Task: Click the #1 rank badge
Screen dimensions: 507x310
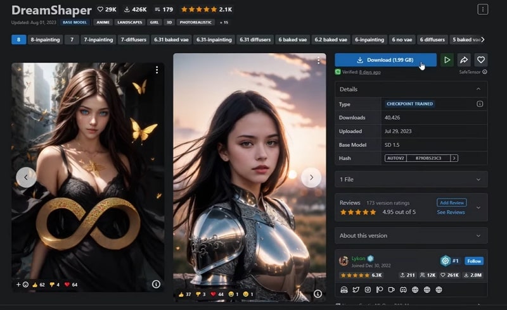Action: pyautogui.click(x=450, y=261)
